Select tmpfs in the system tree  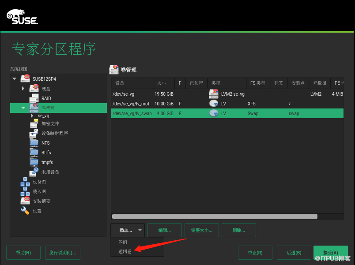[x=47, y=162]
